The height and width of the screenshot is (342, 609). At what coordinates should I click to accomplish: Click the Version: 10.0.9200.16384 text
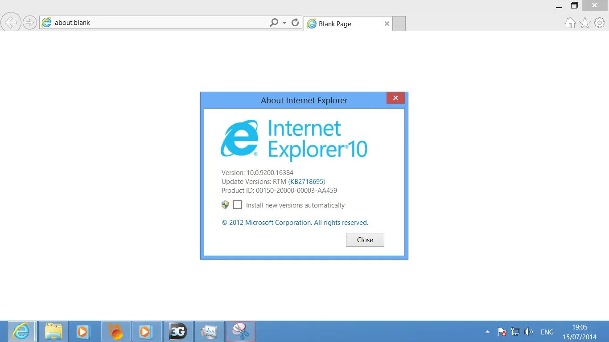(257, 172)
